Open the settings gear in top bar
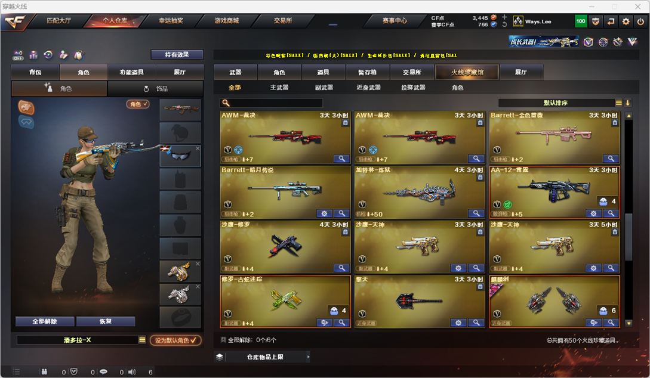Image resolution: width=650 pixels, height=378 pixels. (x=626, y=21)
